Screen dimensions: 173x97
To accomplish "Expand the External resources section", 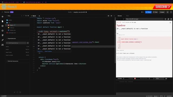I will [6, 61].
